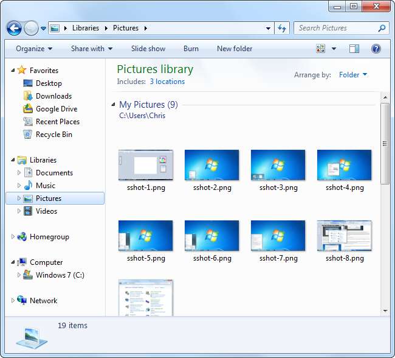This screenshot has height=358, width=395.
Task: Click the change view icon in toolbar
Action: (321, 49)
